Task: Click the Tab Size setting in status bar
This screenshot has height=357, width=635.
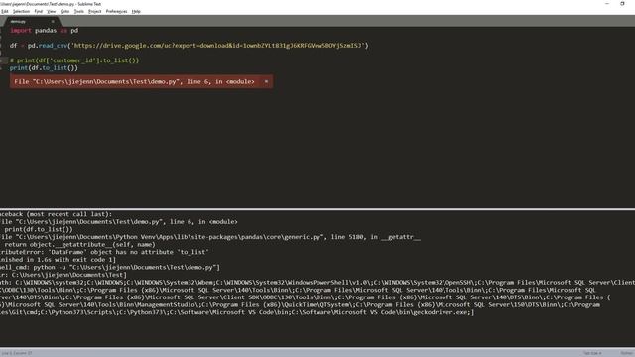Action: pos(592,353)
